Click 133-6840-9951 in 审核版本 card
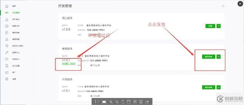 [x=98, y=61]
